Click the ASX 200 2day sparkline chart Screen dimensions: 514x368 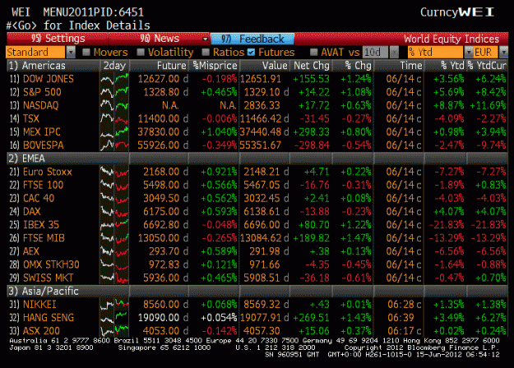click(114, 331)
